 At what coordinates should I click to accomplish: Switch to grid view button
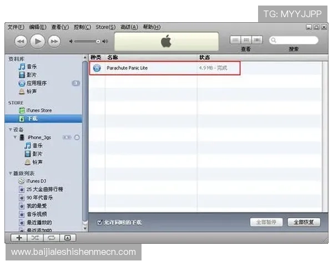[246, 40]
